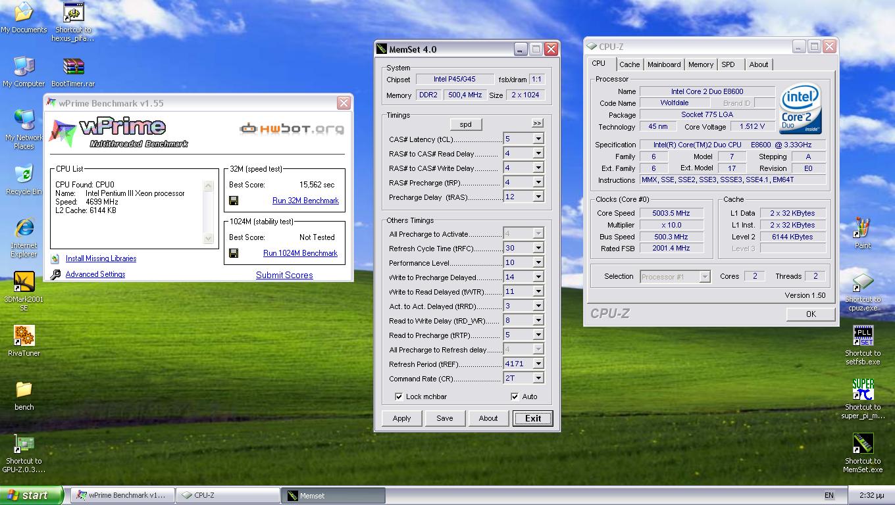Image resolution: width=895 pixels, height=505 pixels.
Task: Click the Run 32M Benchmark link
Action: click(x=305, y=201)
